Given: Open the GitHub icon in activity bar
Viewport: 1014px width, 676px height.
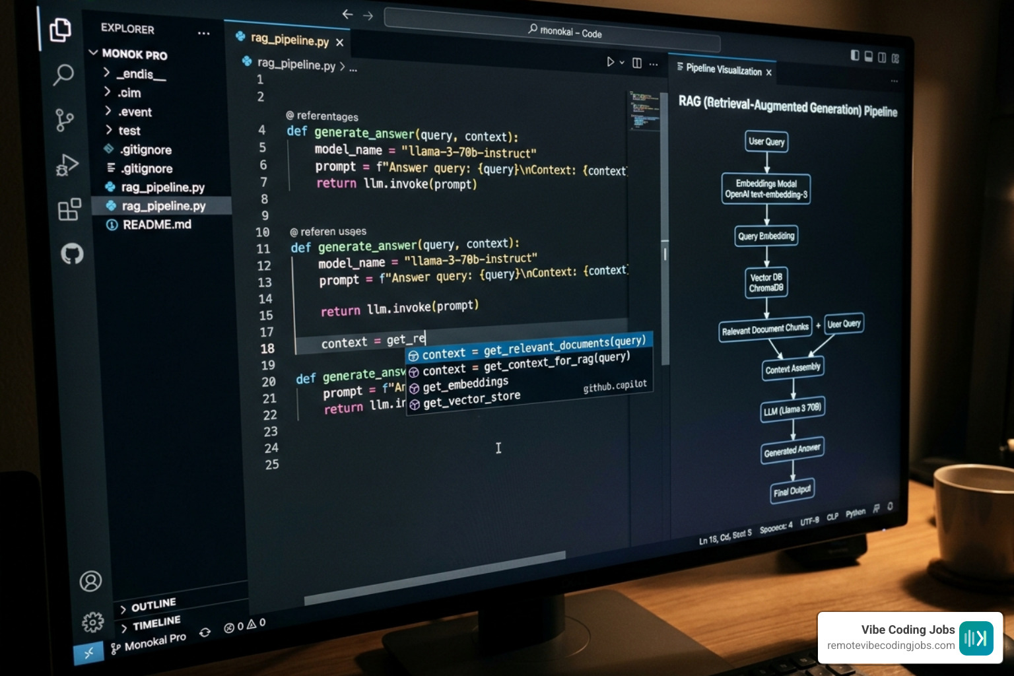Looking at the screenshot, I should pos(72,253).
